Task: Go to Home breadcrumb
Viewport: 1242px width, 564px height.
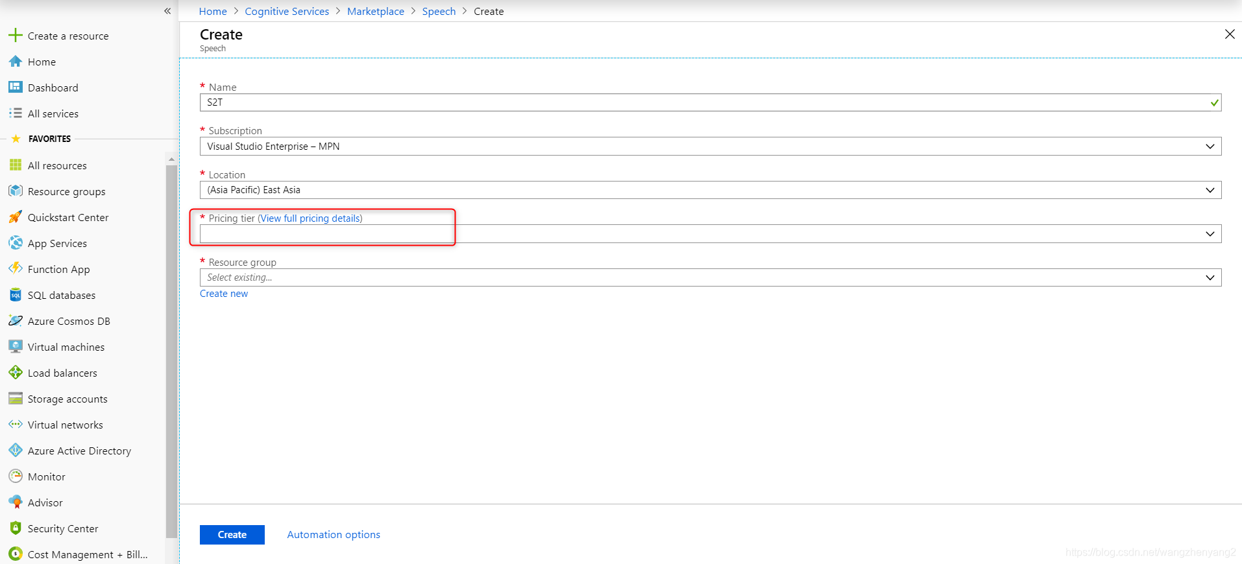Action: [213, 11]
